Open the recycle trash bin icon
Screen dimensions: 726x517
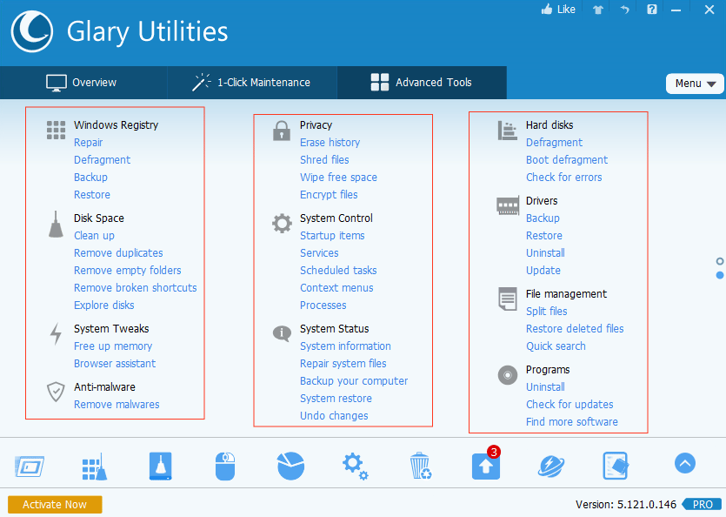[x=421, y=466]
